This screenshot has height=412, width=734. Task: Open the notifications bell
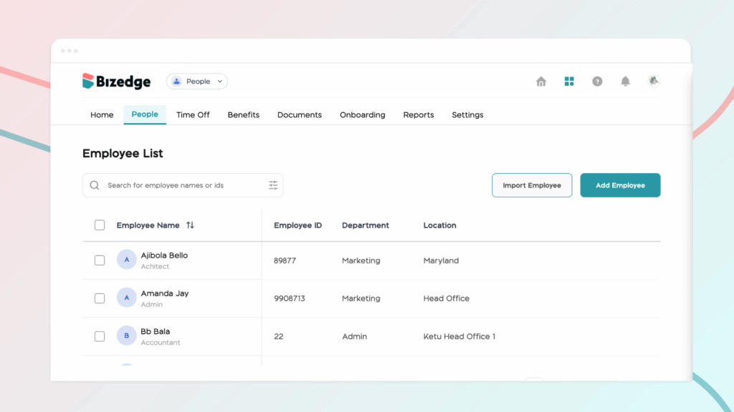point(625,82)
